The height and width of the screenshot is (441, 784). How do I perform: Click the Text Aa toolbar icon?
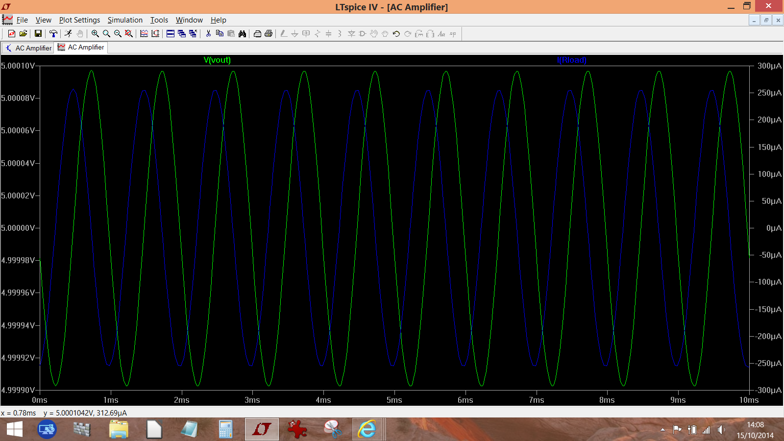tap(441, 34)
